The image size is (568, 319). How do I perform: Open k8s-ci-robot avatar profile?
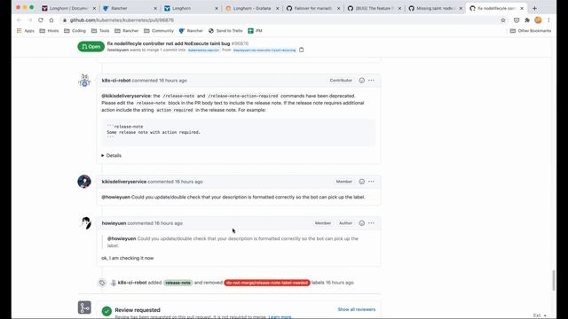point(84,81)
